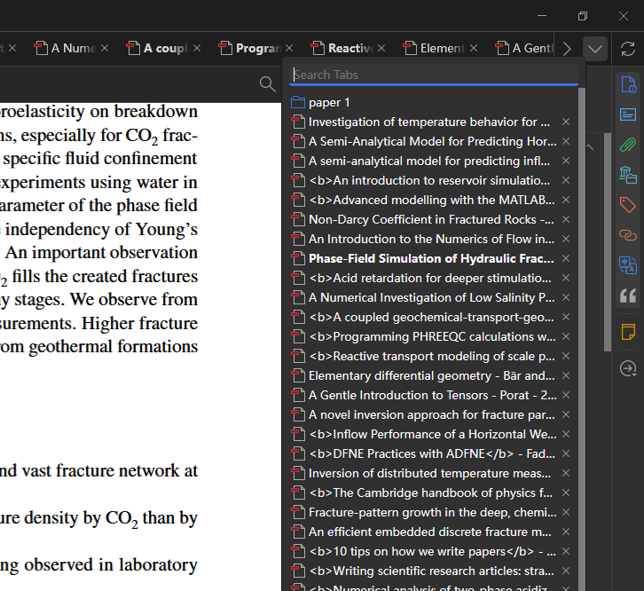Image resolution: width=644 pixels, height=591 pixels.
Task: Open the Translate pane icon
Action: click(628, 265)
